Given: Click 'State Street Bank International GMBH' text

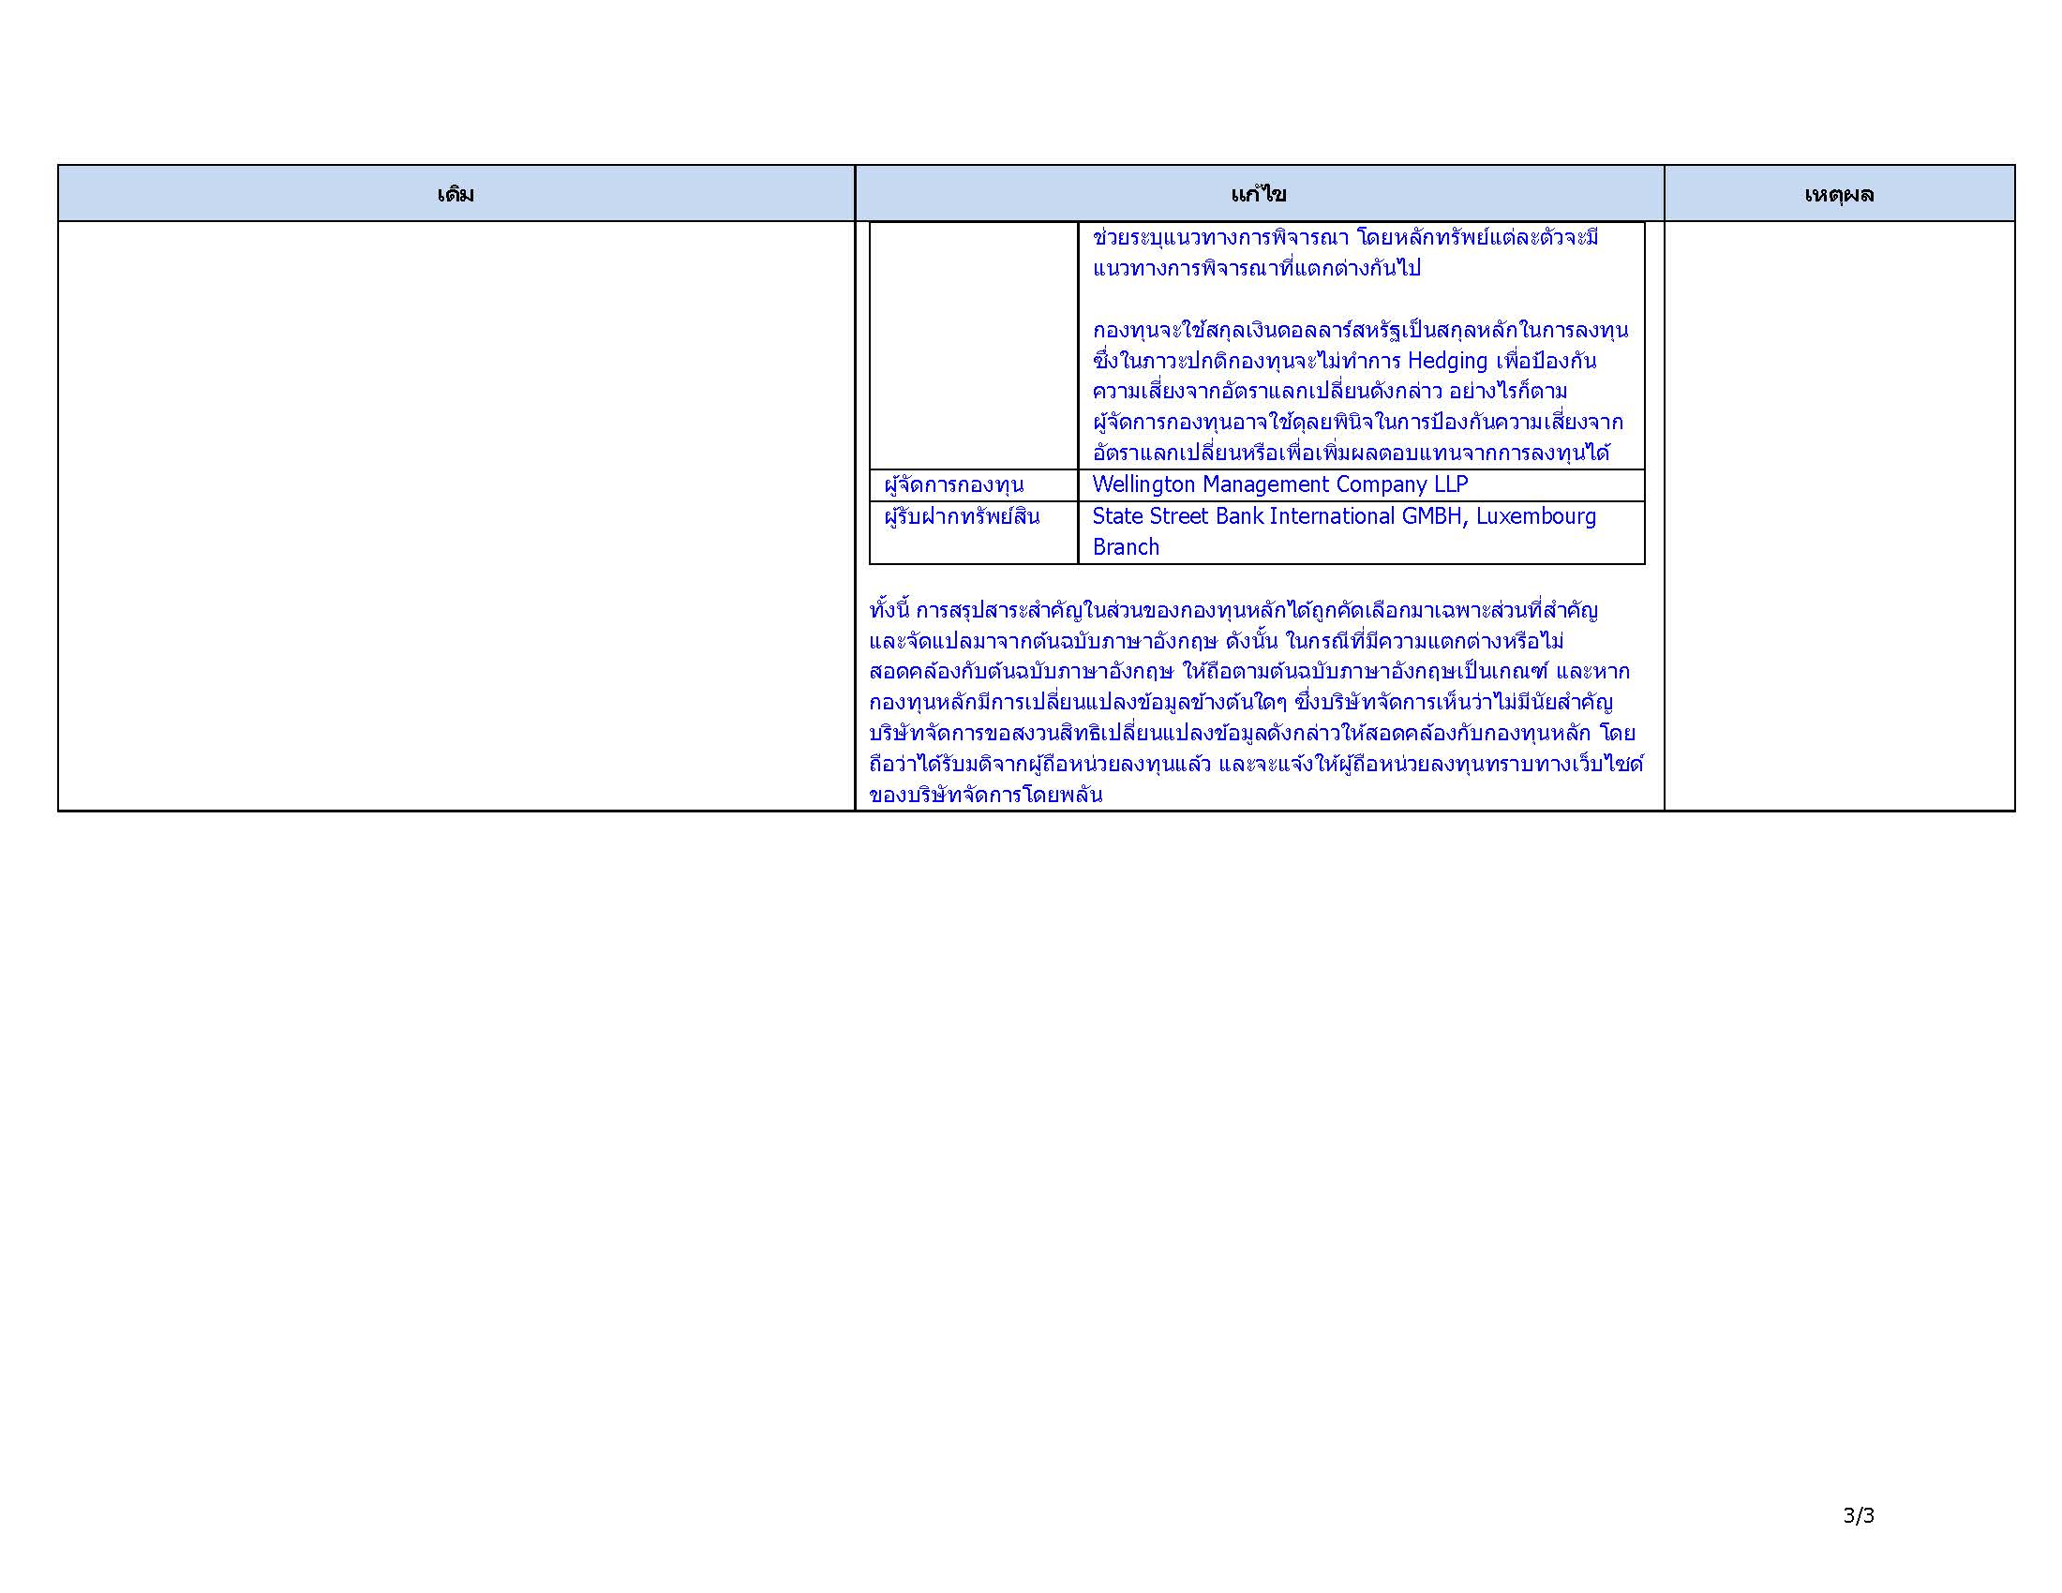Looking at the screenshot, I should click(1278, 516).
